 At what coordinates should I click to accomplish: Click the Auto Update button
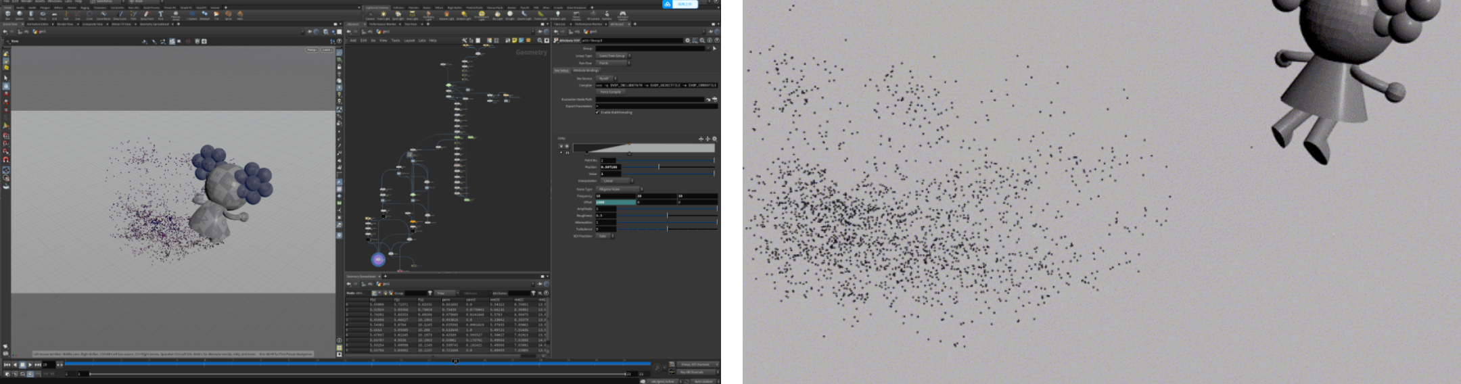pos(703,381)
